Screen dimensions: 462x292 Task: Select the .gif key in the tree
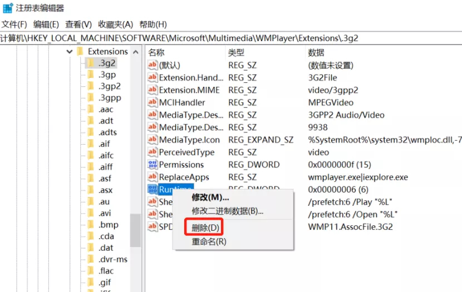[105, 283]
